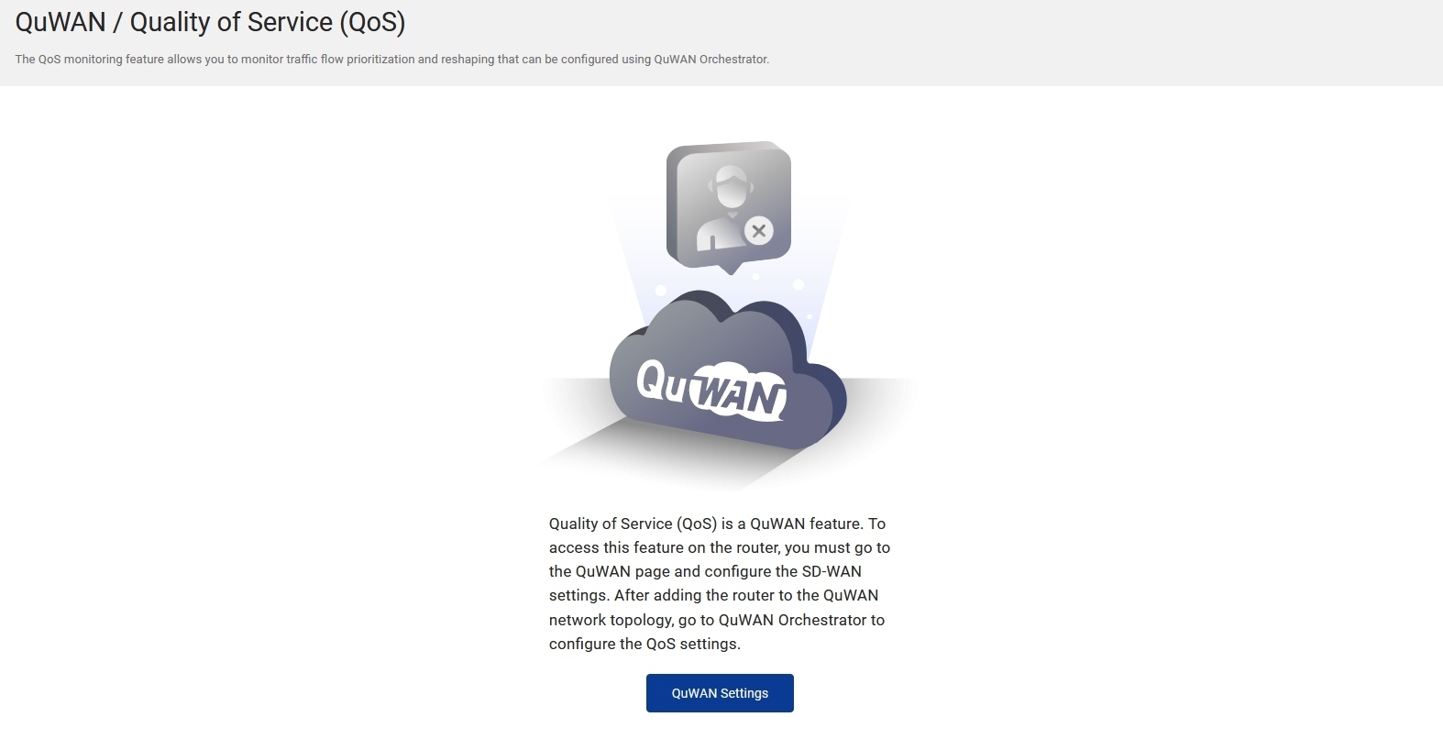Click the QoS monitoring feature description line
Image resolution: width=1443 pixels, height=739 pixels.
pyautogui.click(x=391, y=60)
